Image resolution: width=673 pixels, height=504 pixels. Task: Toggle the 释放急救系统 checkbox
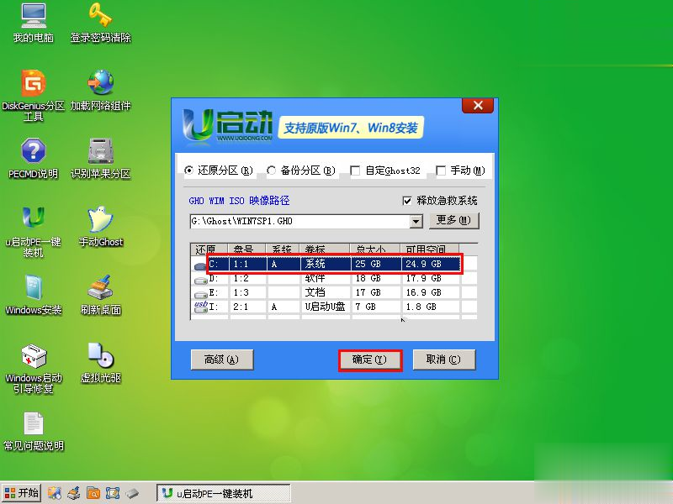click(x=408, y=201)
